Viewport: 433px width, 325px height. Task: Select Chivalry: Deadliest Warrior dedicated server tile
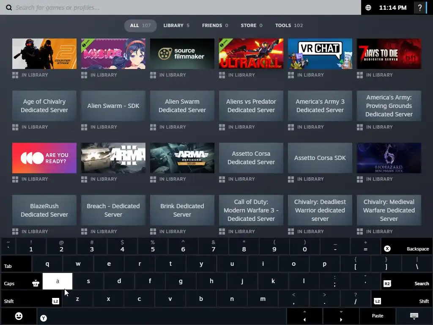pyautogui.click(x=320, y=210)
